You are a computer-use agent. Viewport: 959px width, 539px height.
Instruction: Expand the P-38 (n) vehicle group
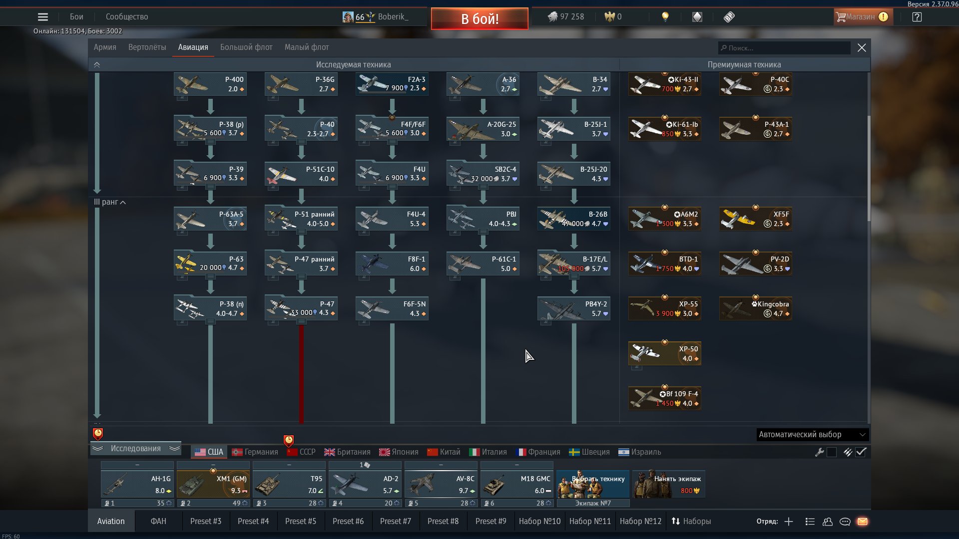coord(210,322)
